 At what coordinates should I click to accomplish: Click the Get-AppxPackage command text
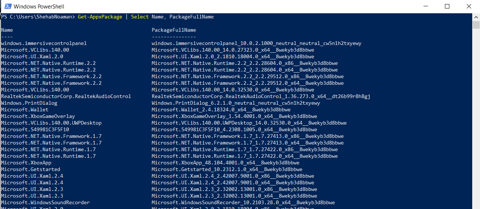pyautogui.click(x=100, y=17)
